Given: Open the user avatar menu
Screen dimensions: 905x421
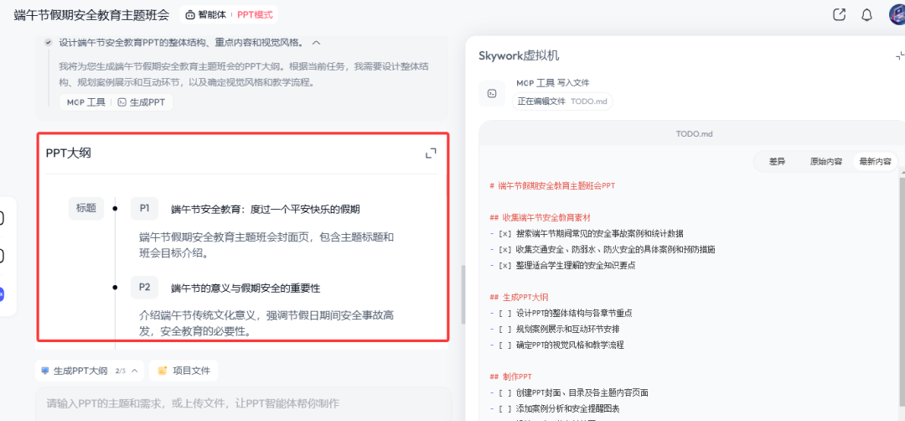Looking at the screenshot, I should [897, 15].
